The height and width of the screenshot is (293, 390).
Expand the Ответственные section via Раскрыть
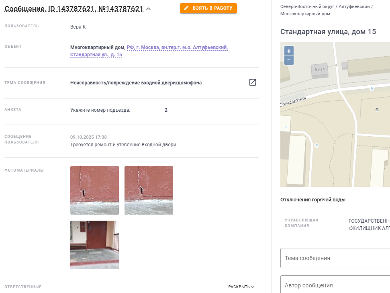point(241,287)
